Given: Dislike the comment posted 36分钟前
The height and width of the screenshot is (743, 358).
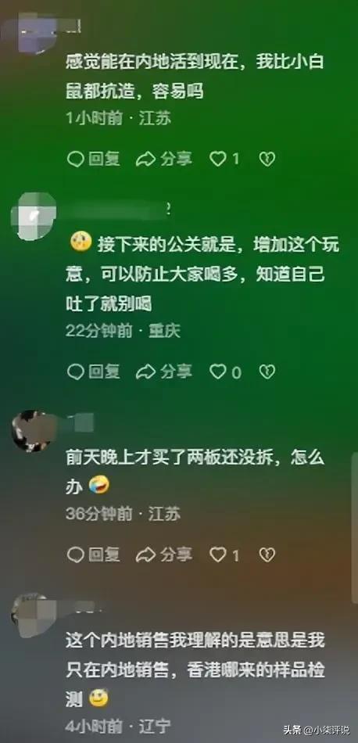Looking at the screenshot, I should click(267, 555).
